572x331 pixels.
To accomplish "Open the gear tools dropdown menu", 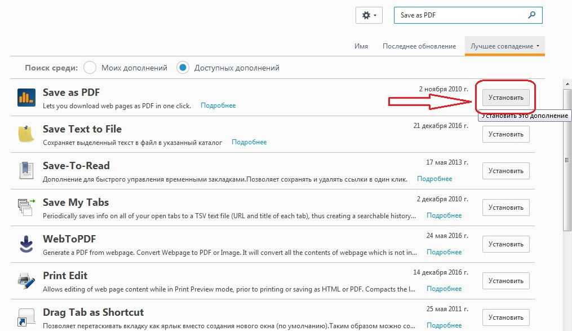I will [369, 15].
